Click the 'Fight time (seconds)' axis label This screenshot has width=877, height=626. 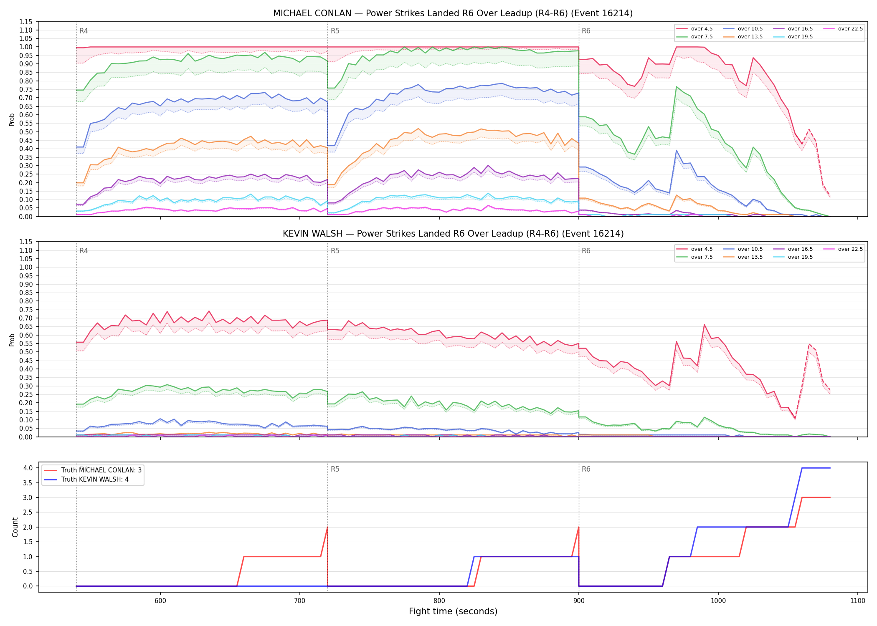point(453,611)
